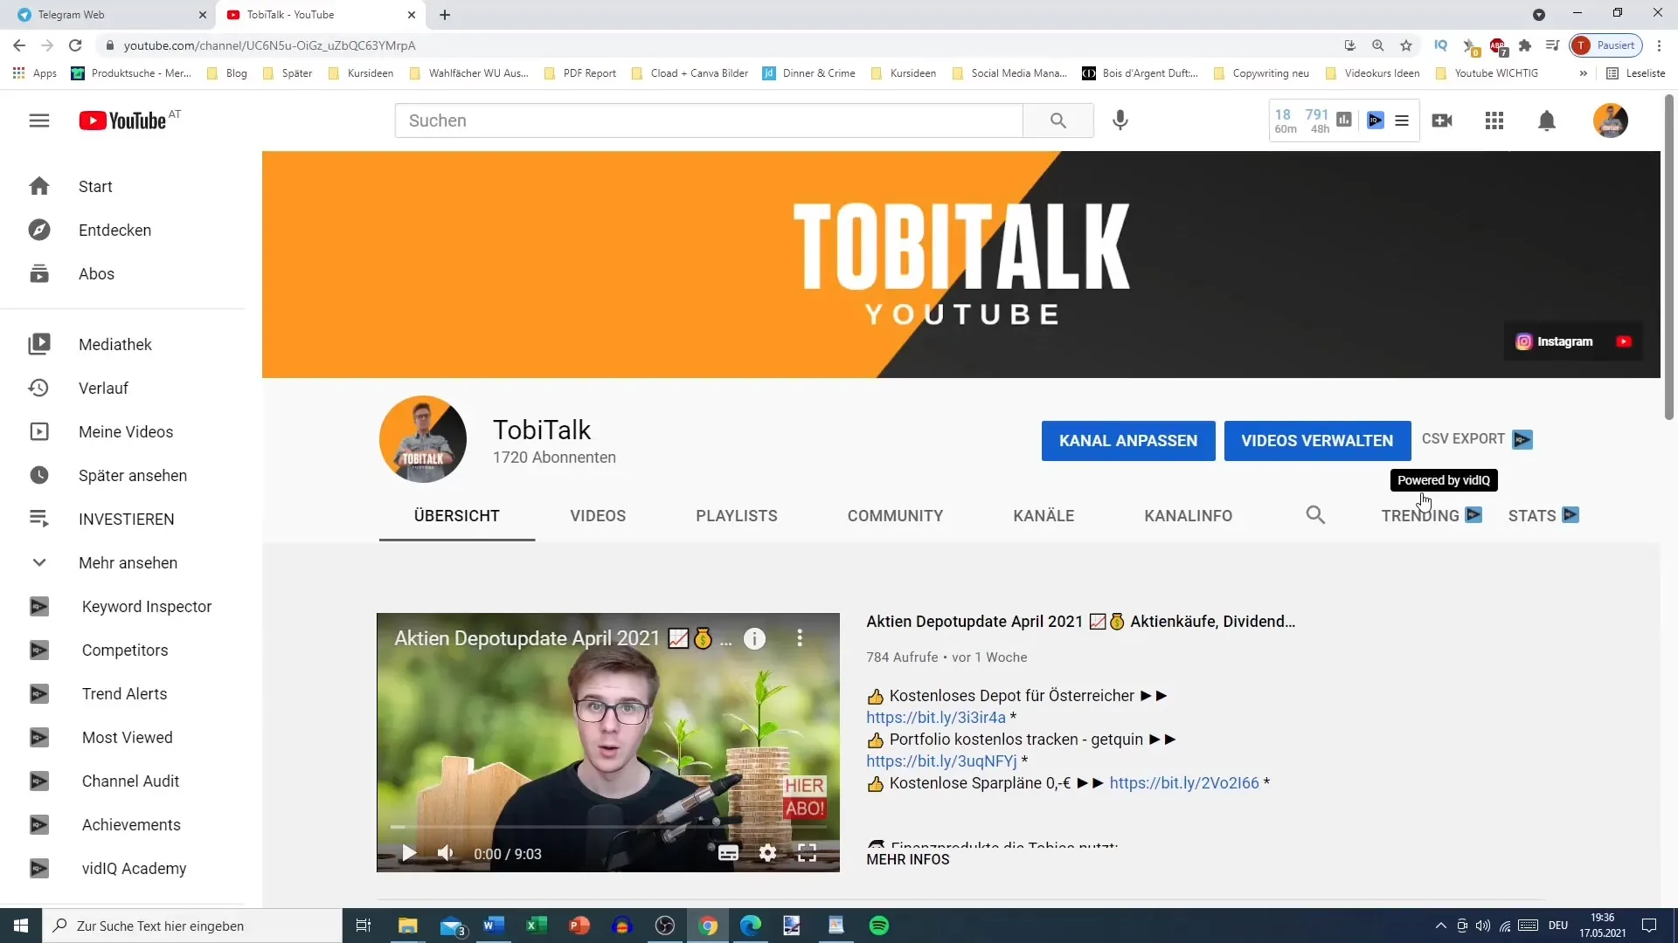Toggle video playback on the depot update video
This screenshot has width=1678, height=943.
point(409,853)
